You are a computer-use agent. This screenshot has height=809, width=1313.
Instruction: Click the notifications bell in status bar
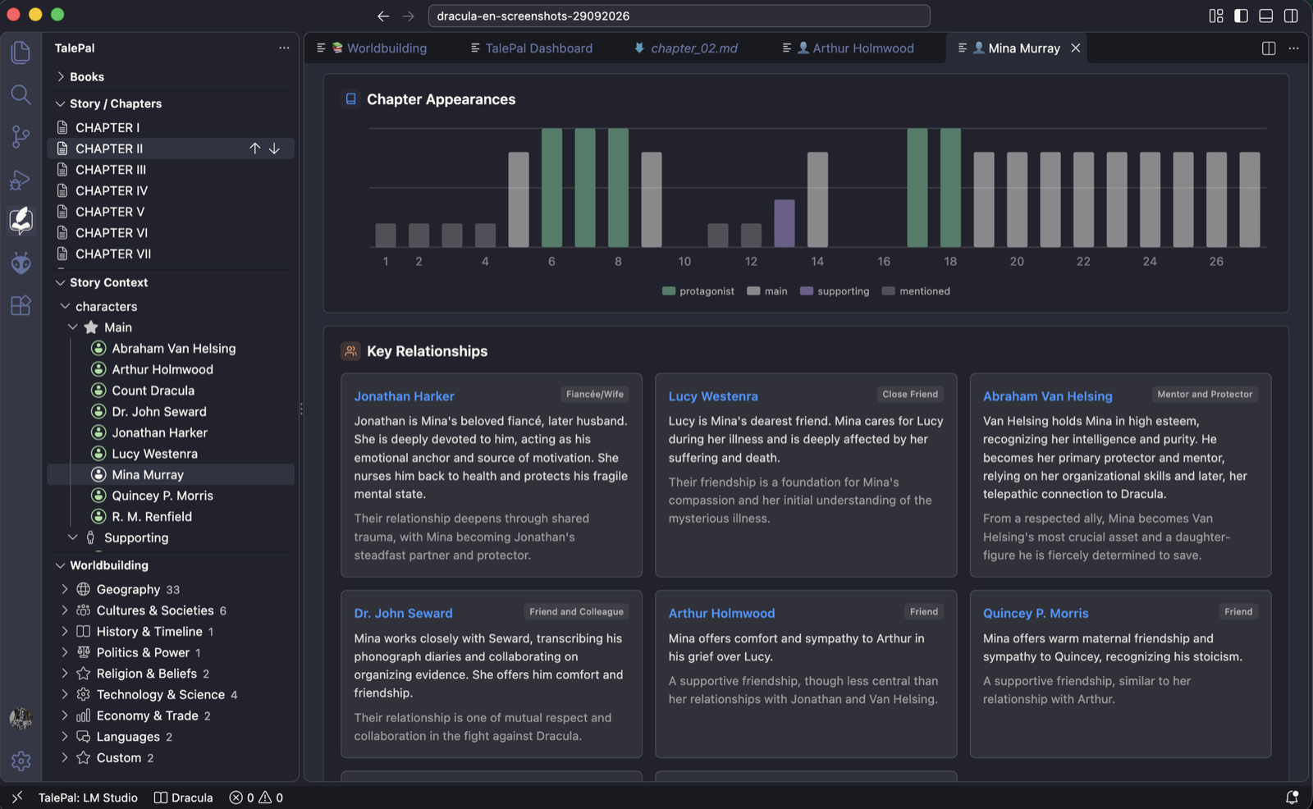[x=1292, y=797]
